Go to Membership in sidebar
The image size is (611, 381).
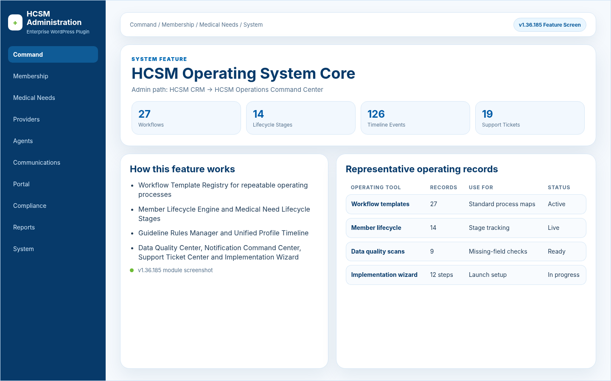53,76
